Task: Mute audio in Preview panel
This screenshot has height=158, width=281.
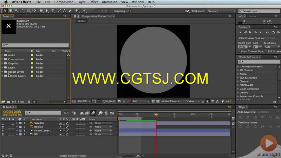Action: point(267,32)
